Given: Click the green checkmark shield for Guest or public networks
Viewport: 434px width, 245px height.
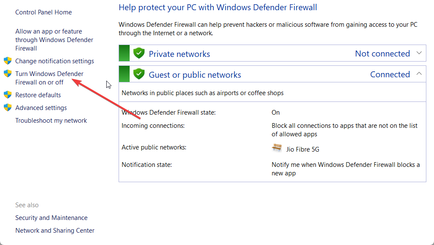Looking at the screenshot, I should point(139,74).
